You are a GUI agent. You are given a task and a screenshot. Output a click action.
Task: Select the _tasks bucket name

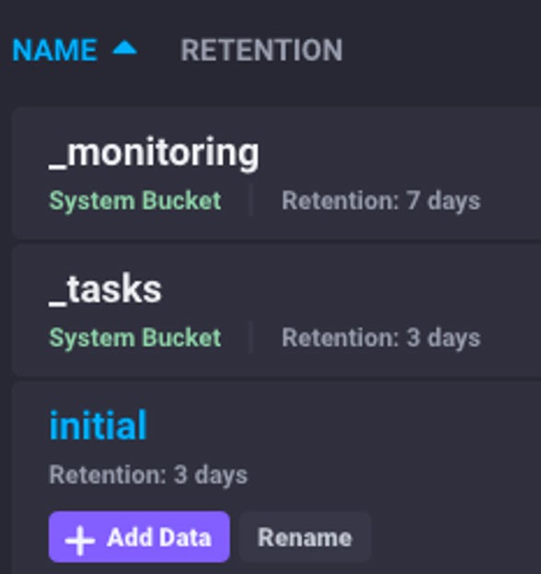click(105, 290)
